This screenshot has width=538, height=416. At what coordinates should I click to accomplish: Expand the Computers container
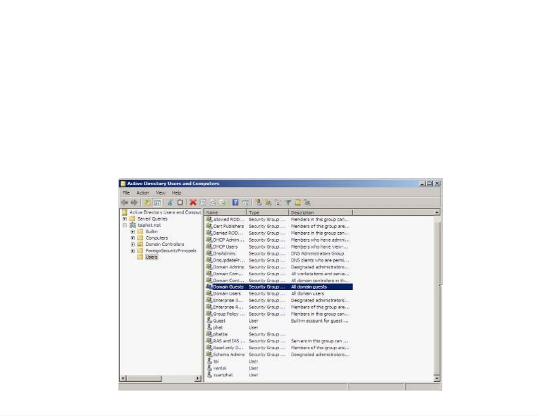tap(133, 238)
